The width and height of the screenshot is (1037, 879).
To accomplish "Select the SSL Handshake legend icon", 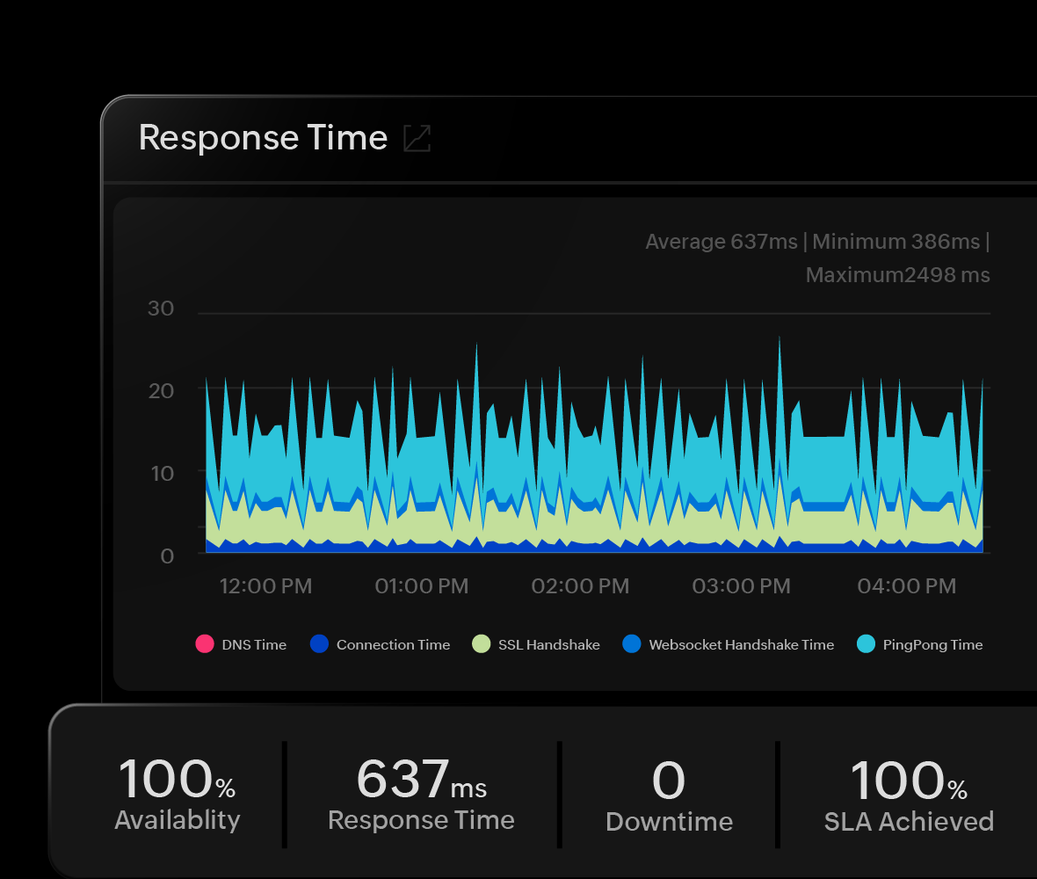I will 479,643.
